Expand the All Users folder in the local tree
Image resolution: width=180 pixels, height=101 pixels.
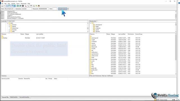click(x=9, y=25)
